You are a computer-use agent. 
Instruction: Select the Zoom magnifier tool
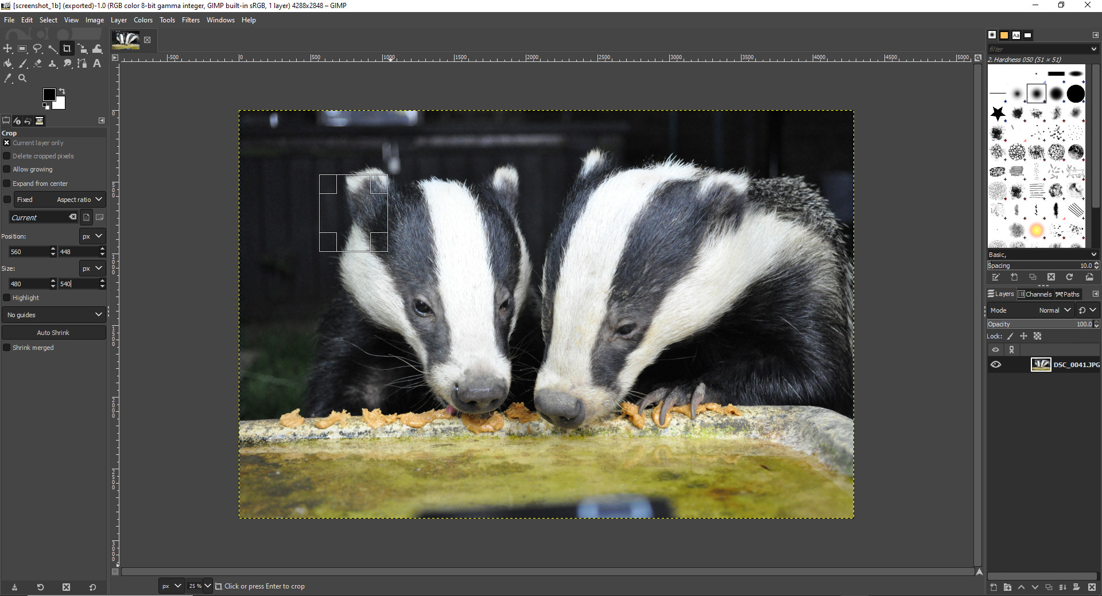click(x=22, y=79)
